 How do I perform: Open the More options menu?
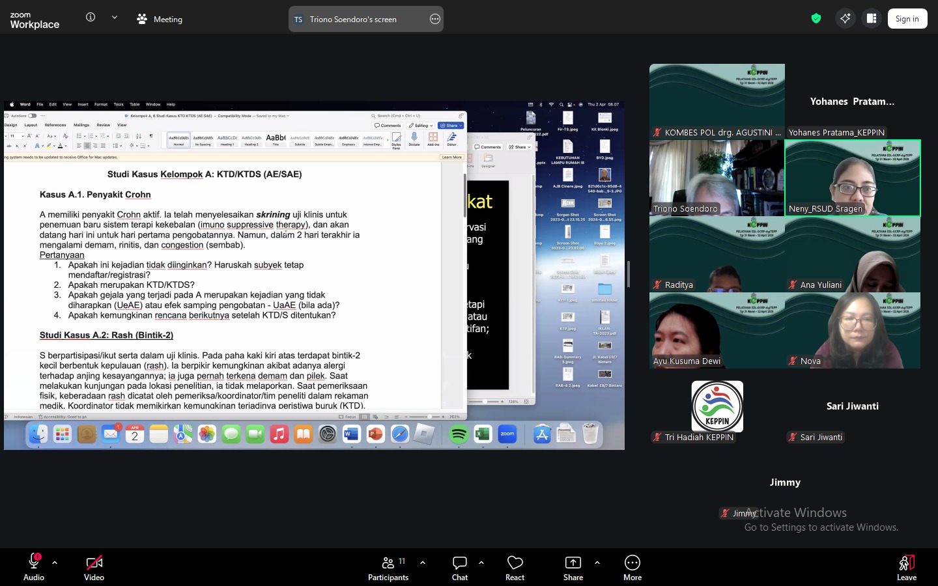point(632,566)
